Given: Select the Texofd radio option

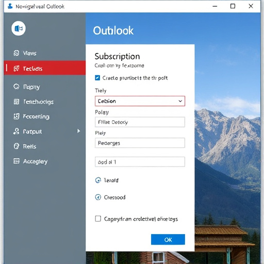Looking at the screenshot, I should coord(98,180).
